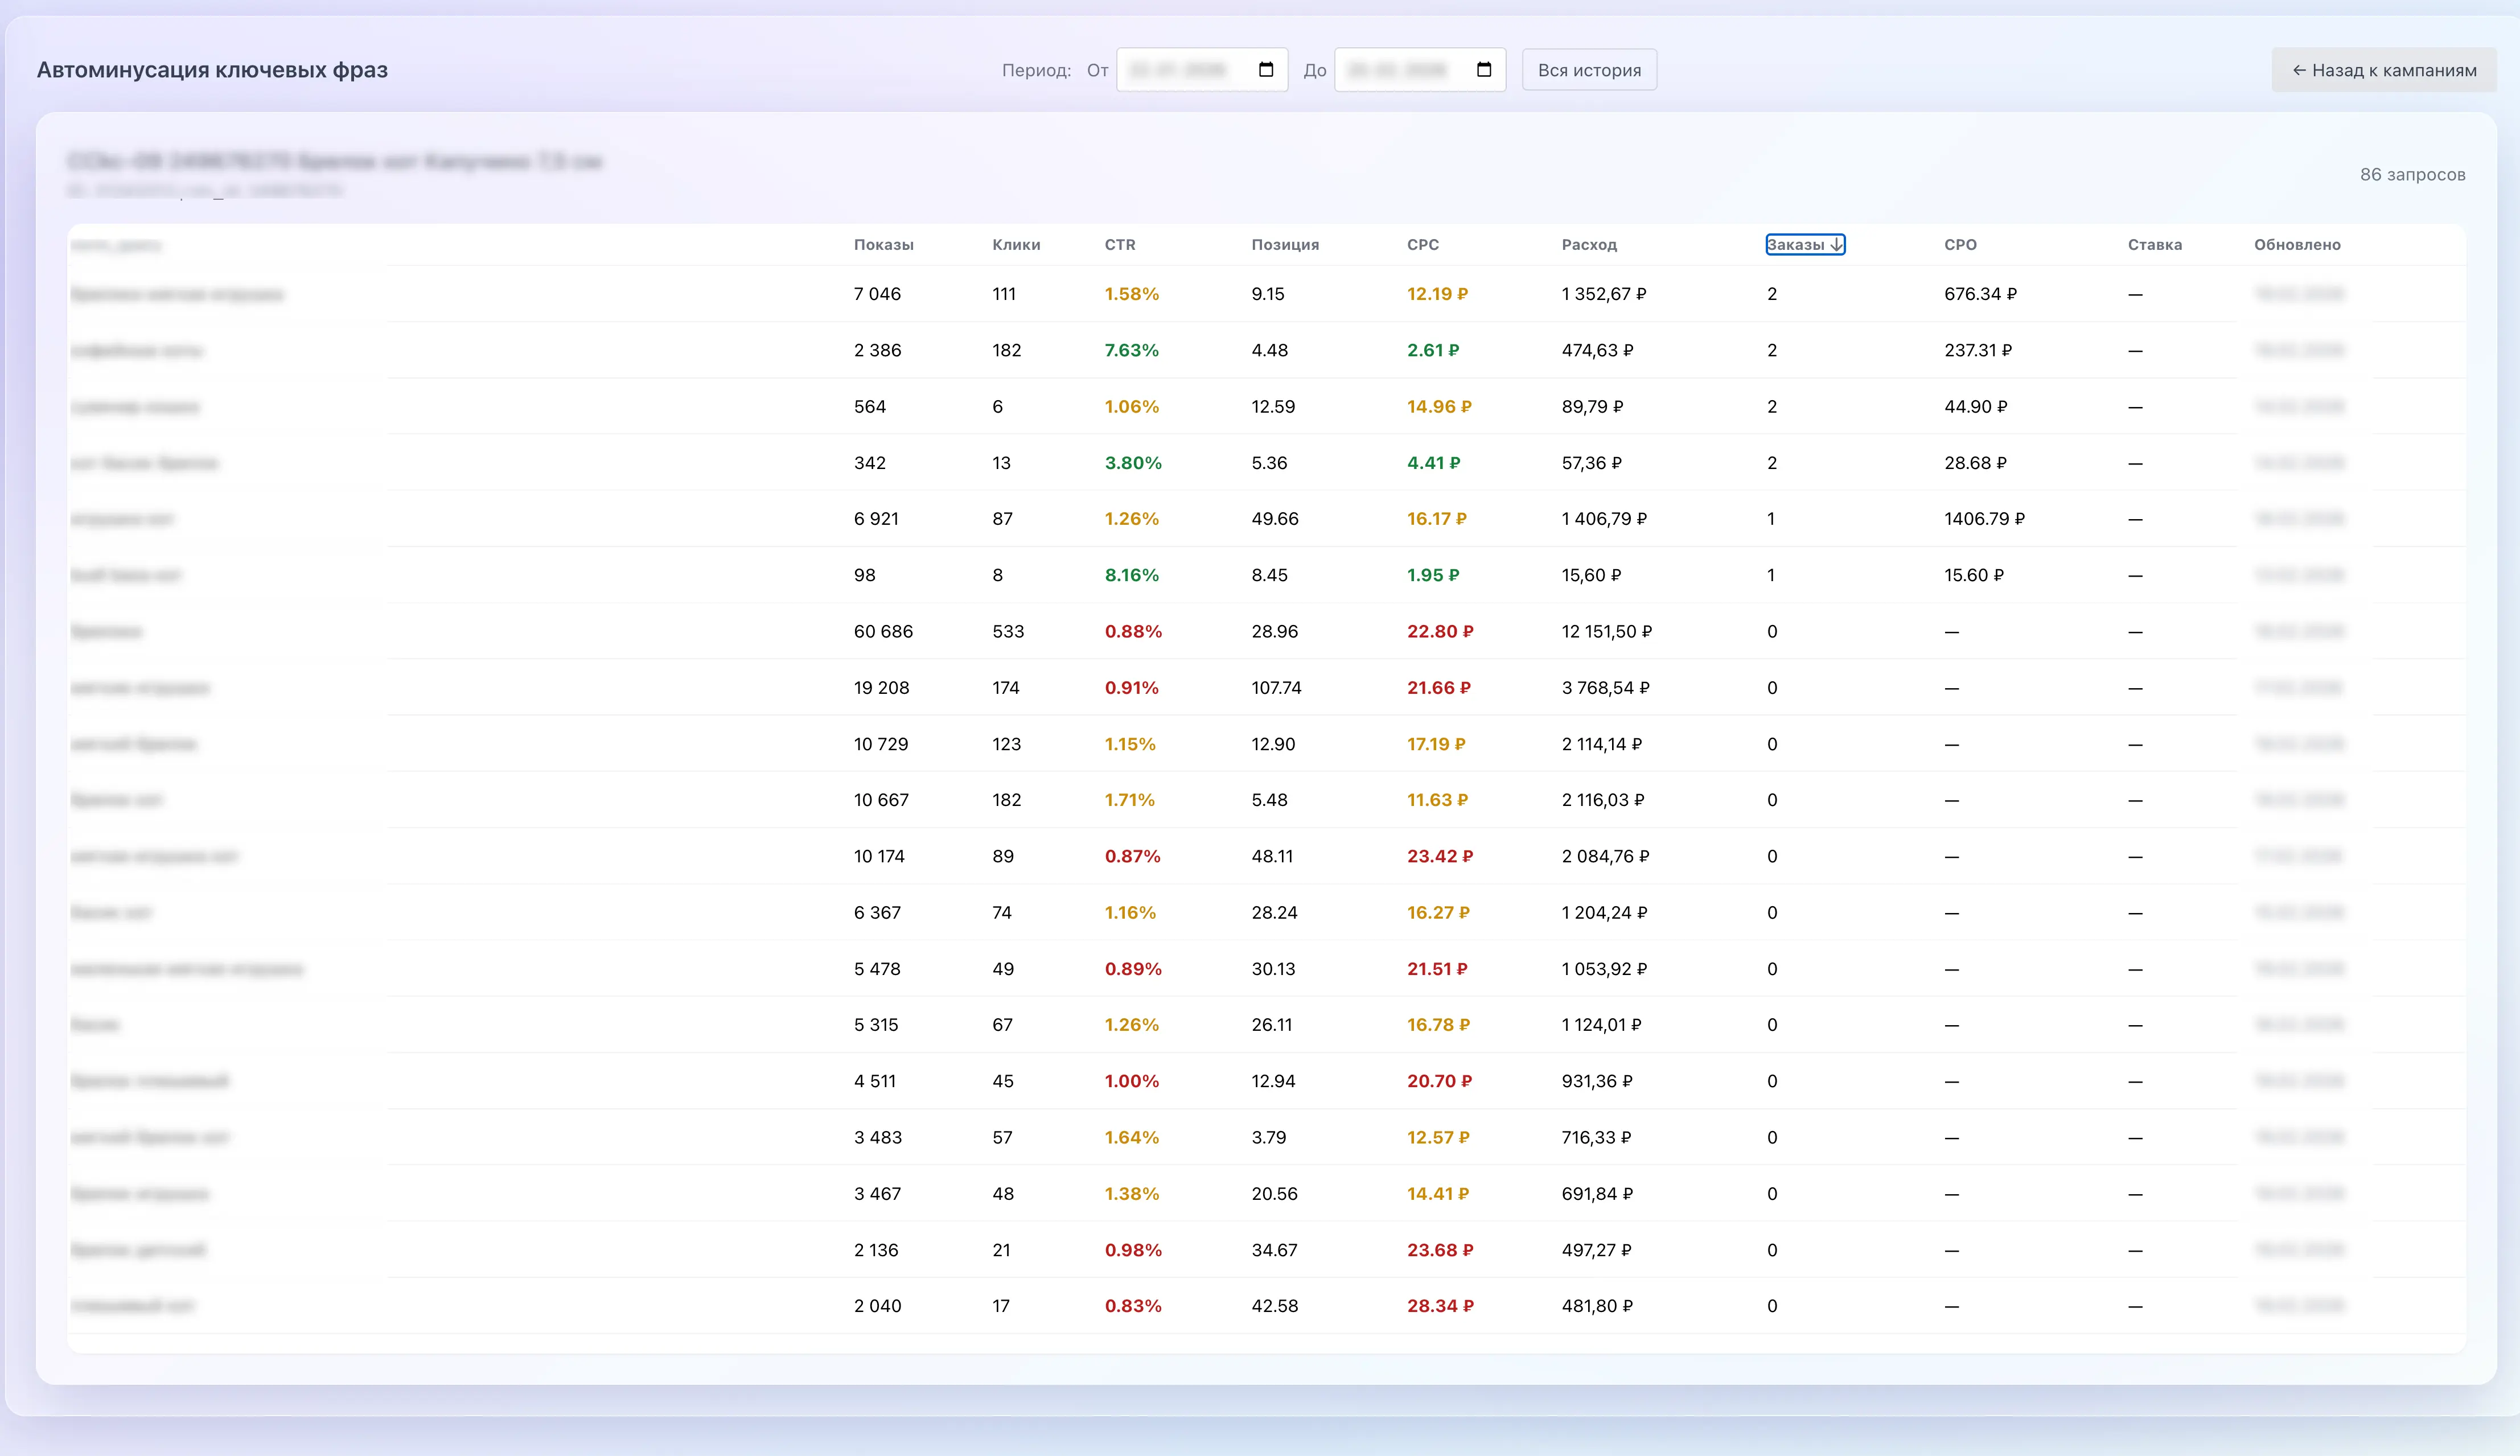
Task: Sort by Ставка column header
Action: pyautogui.click(x=2154, y=245)
